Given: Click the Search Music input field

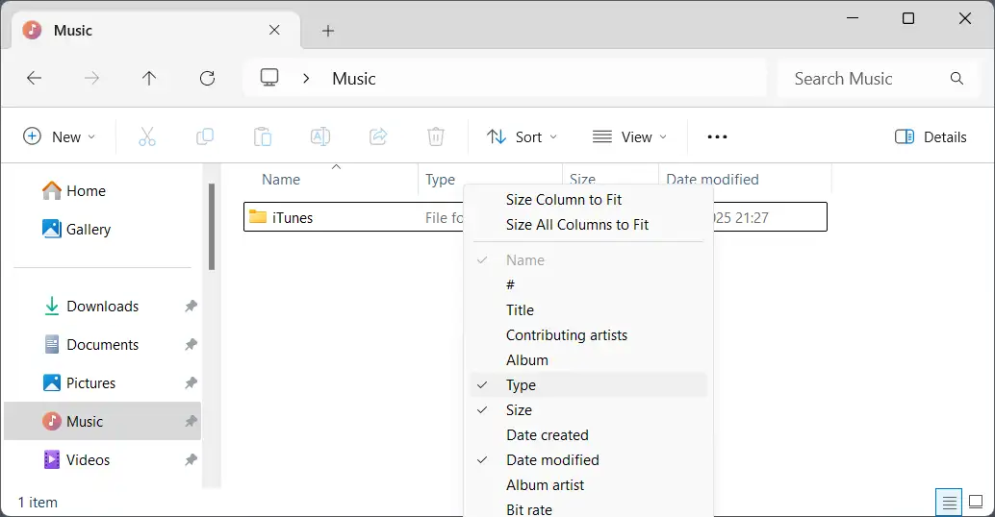Looking at the screenshot, I should (x=866, y=79).
